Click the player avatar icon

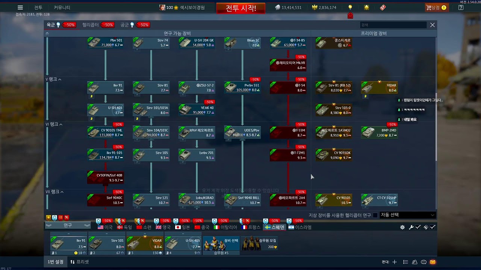coord(162,7)
